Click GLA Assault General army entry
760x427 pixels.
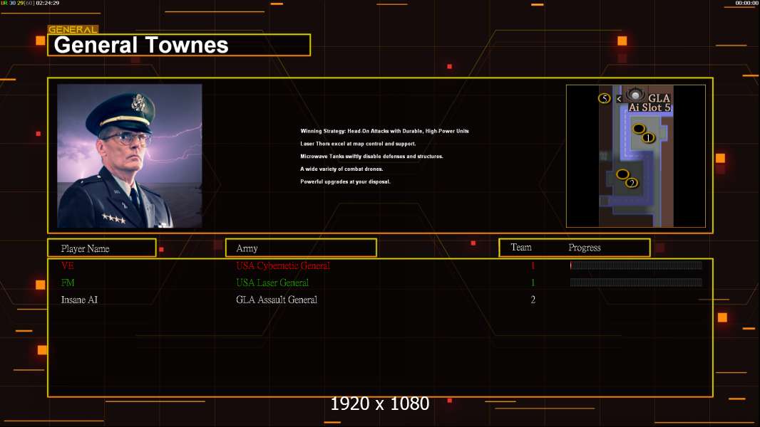point(277,300)
